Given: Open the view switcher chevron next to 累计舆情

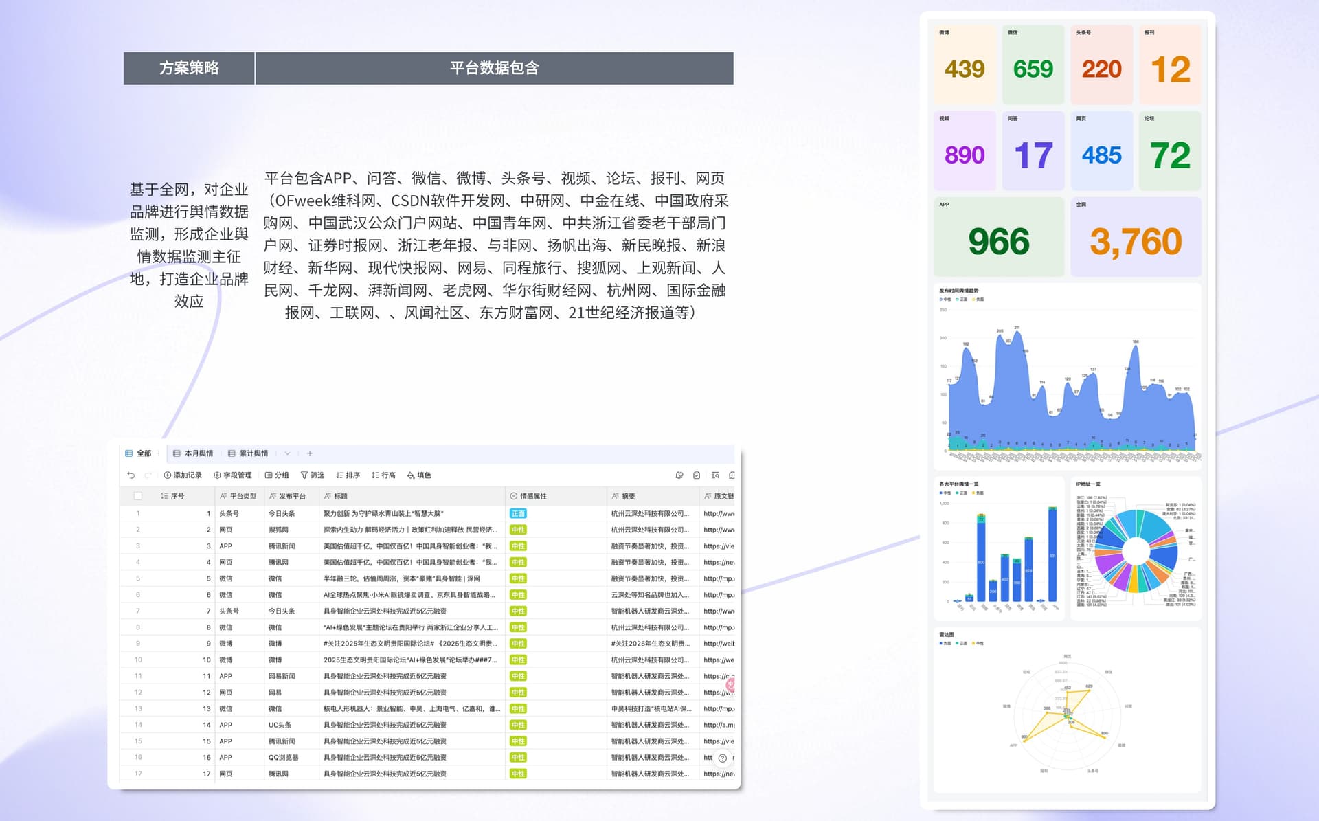Looking at the screenshot, I should tap(287, 453).
